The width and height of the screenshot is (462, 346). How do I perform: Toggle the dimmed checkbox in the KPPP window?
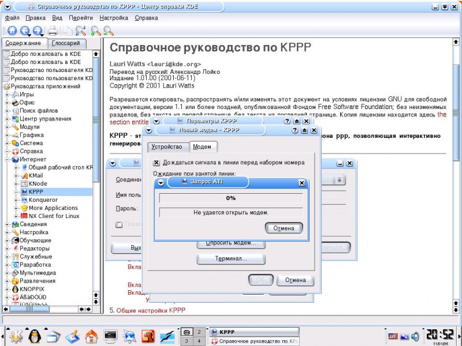point(119,224)
